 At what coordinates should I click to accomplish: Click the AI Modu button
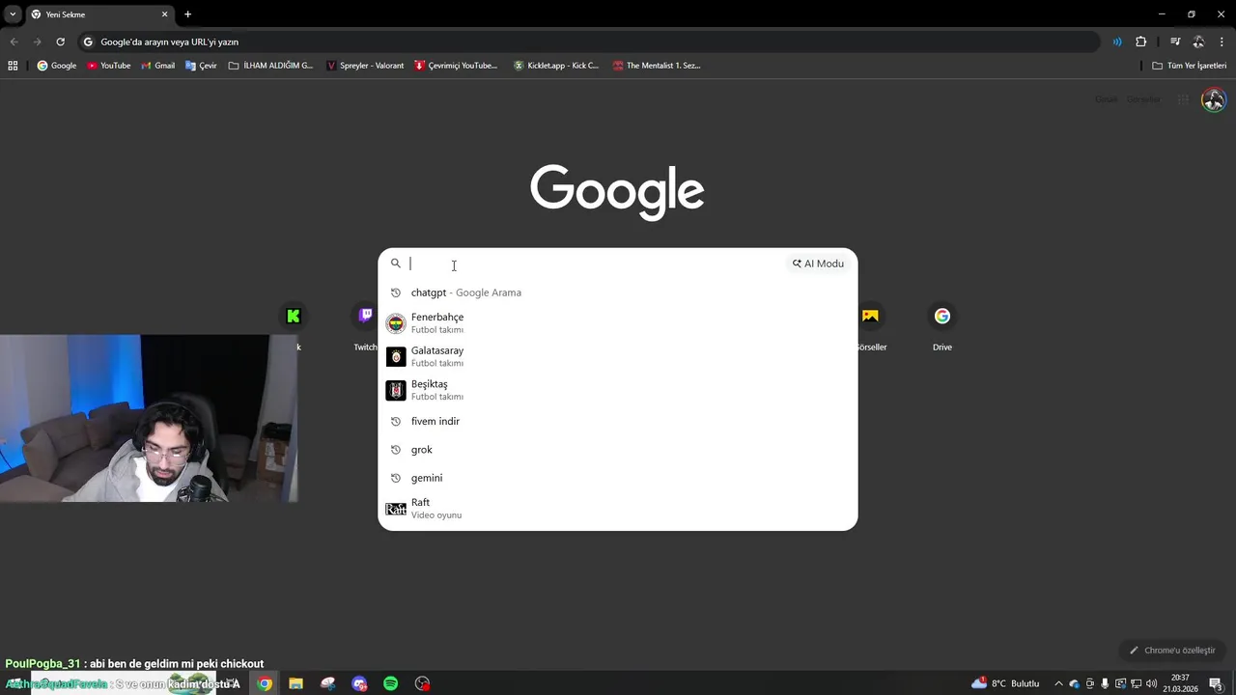coord(818,264)
